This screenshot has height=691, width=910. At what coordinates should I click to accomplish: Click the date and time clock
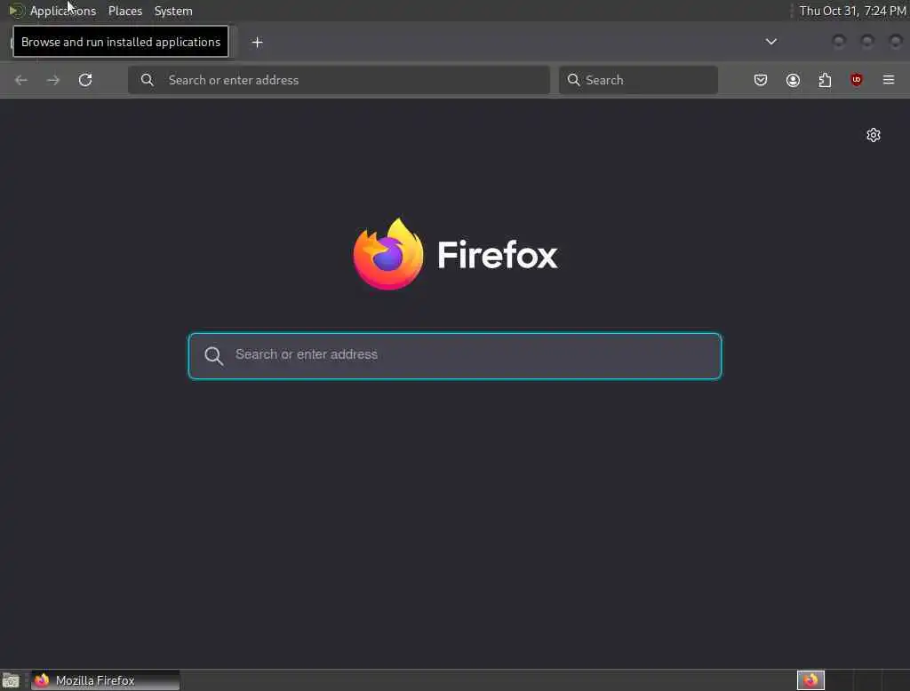(x=852, y=11)
